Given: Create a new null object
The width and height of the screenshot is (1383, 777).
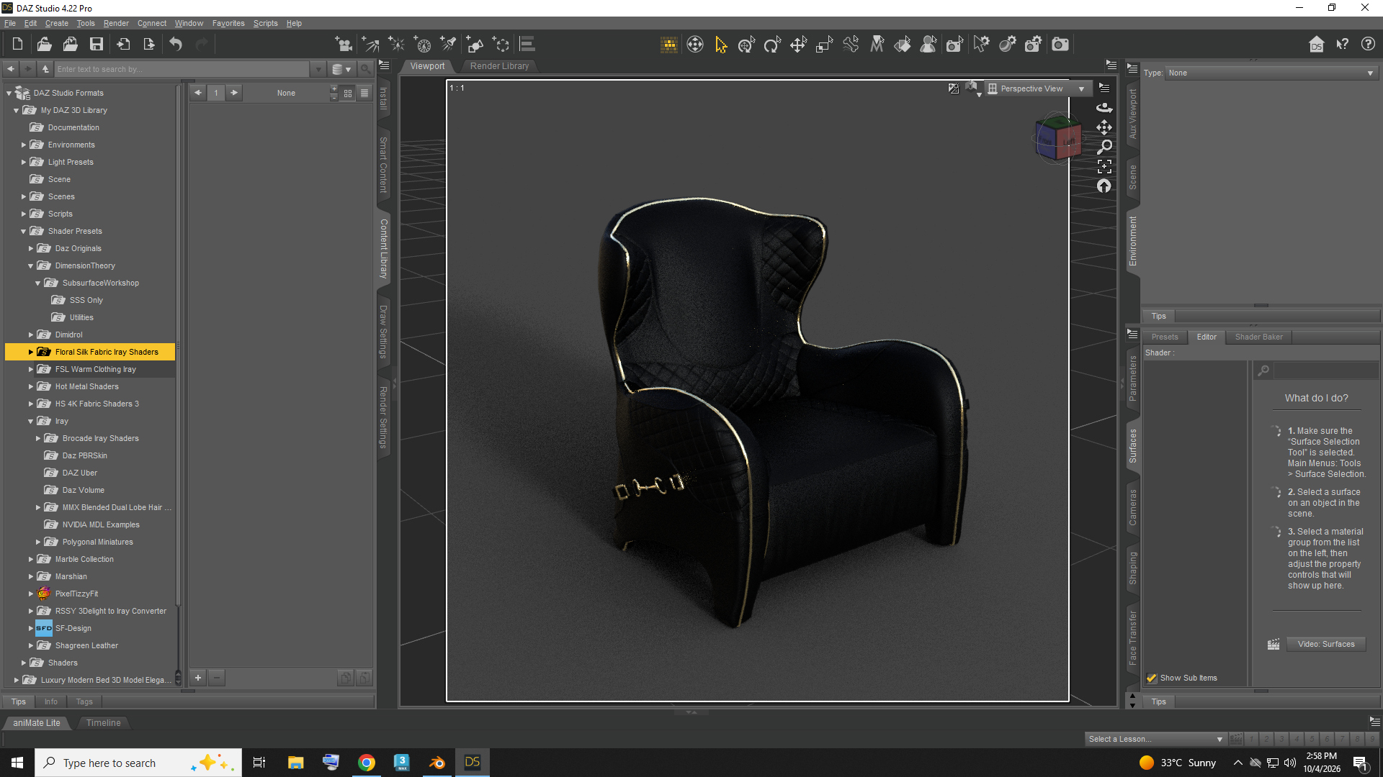Looking at the screenshot, I should click(x=501, y=45).
